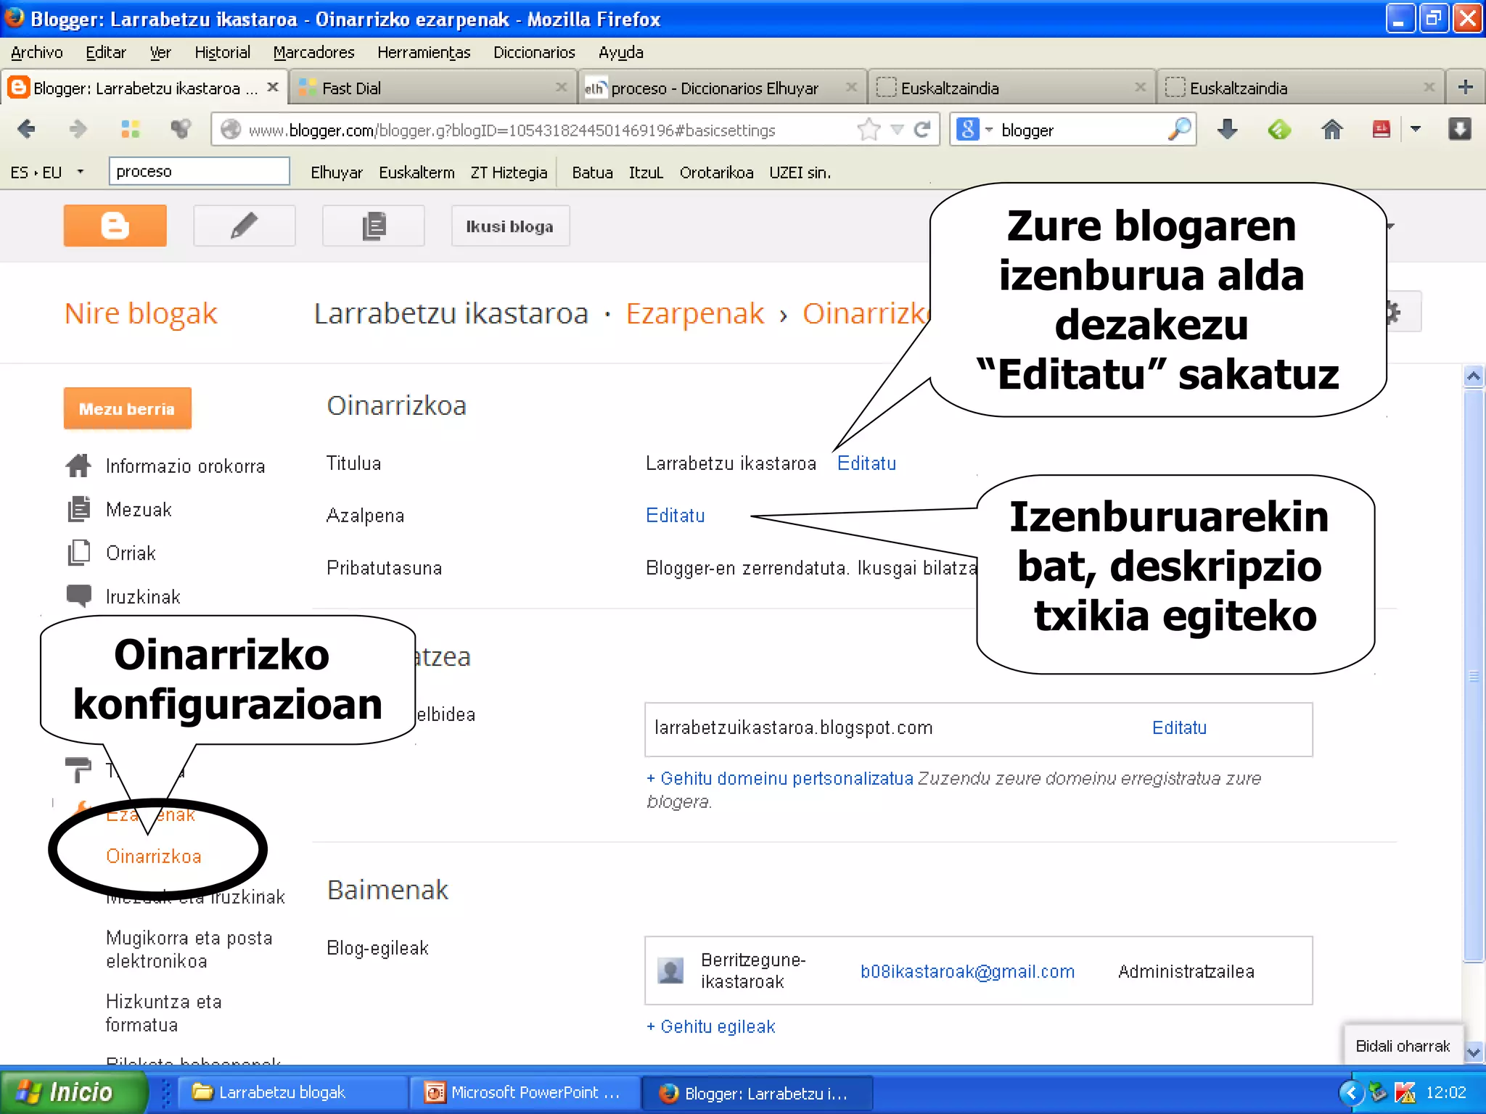This screenshot has width=1486, height=1114.
Task: Click the Mezu berria button
Action: pyautogui.click(x=128, y=408)
